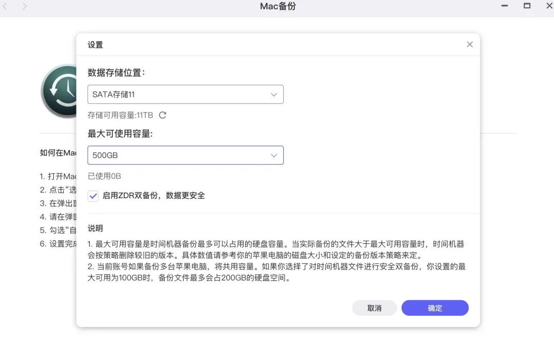
Task: Open the 数据存储位置 dropdown showing SATA存储11
Action: (x=186, y=94)
